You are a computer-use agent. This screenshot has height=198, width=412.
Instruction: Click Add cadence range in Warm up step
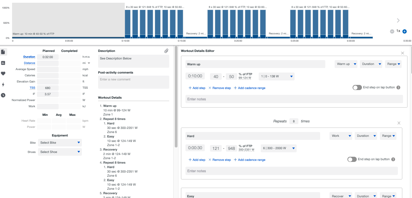pyautogui.click(x=249, y=88)
